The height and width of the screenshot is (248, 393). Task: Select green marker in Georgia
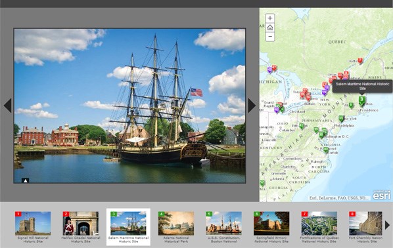coord(262,183)
